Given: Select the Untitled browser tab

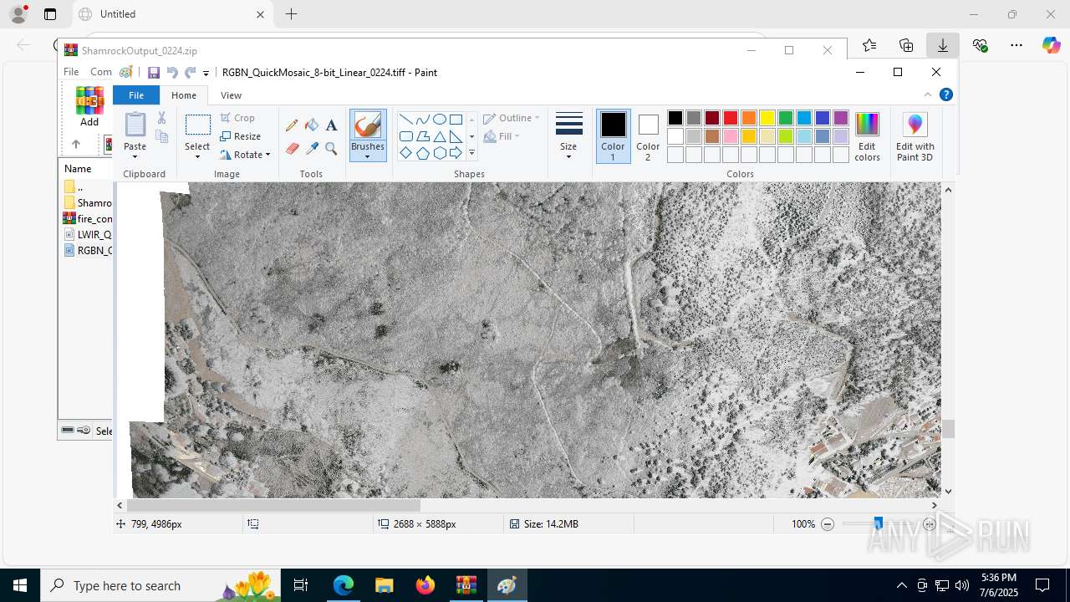Looking at the screenshot, I should click(171, 14).
